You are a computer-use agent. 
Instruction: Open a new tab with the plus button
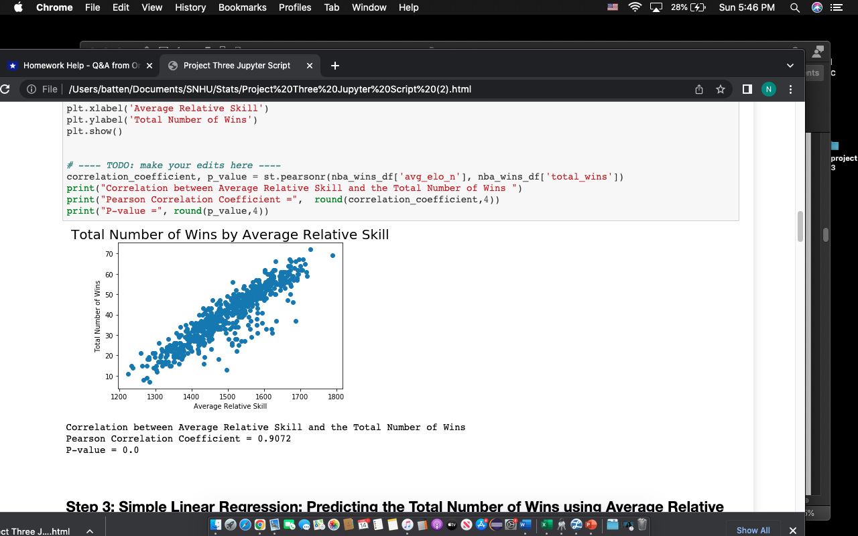click(334, 65)
